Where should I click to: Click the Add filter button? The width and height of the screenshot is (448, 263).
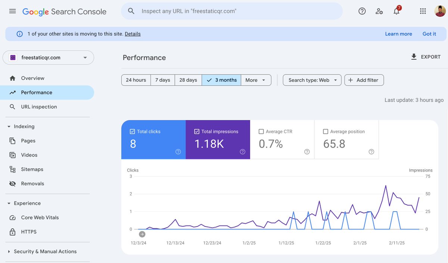click(x=364, y=80)
